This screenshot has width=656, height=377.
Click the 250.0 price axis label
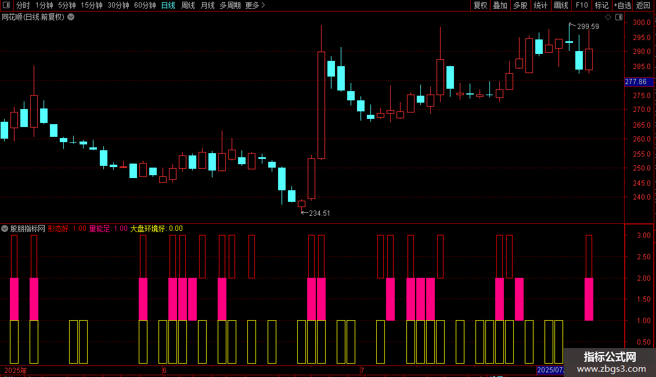click(x=641, y=168)
